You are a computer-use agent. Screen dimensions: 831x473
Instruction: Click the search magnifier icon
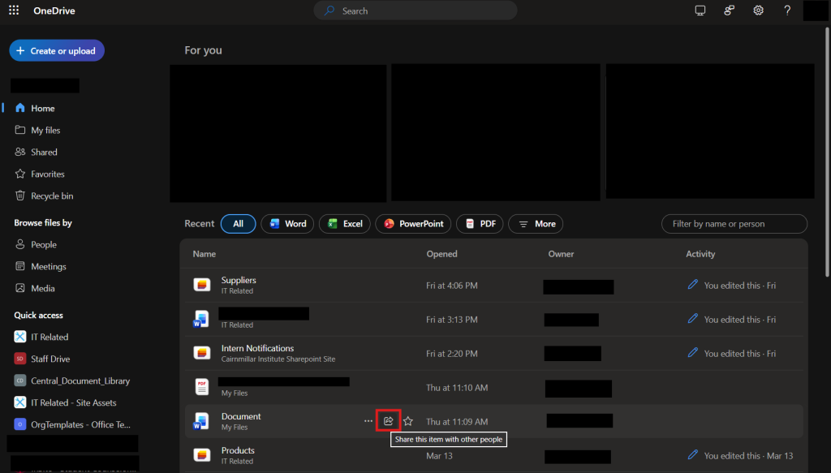329,11
